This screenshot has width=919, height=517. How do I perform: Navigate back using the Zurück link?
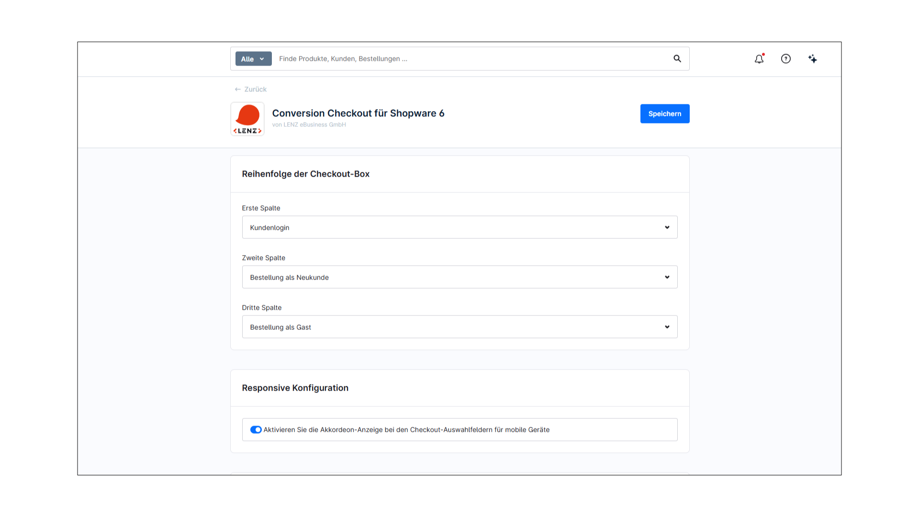254,89
